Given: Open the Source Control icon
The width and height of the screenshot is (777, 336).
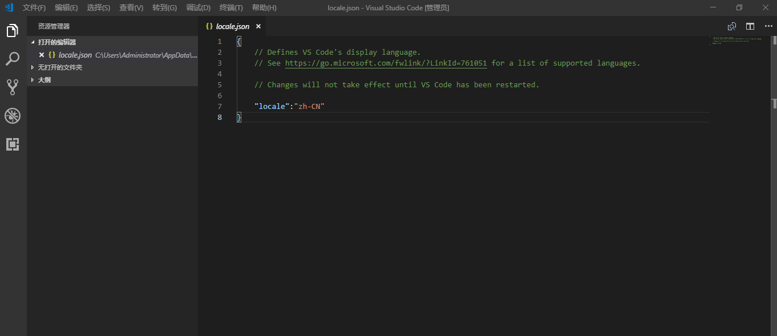Looking at the screenshot, I should coord(13,87).
